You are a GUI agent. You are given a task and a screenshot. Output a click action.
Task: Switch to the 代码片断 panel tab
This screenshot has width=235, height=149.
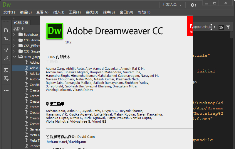pos(21,23)
